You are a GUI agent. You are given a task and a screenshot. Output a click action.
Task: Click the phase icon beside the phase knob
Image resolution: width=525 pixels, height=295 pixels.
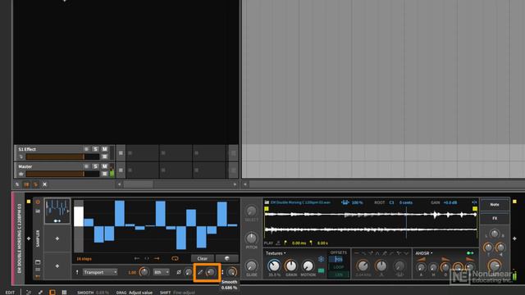[x=179, y=272]
